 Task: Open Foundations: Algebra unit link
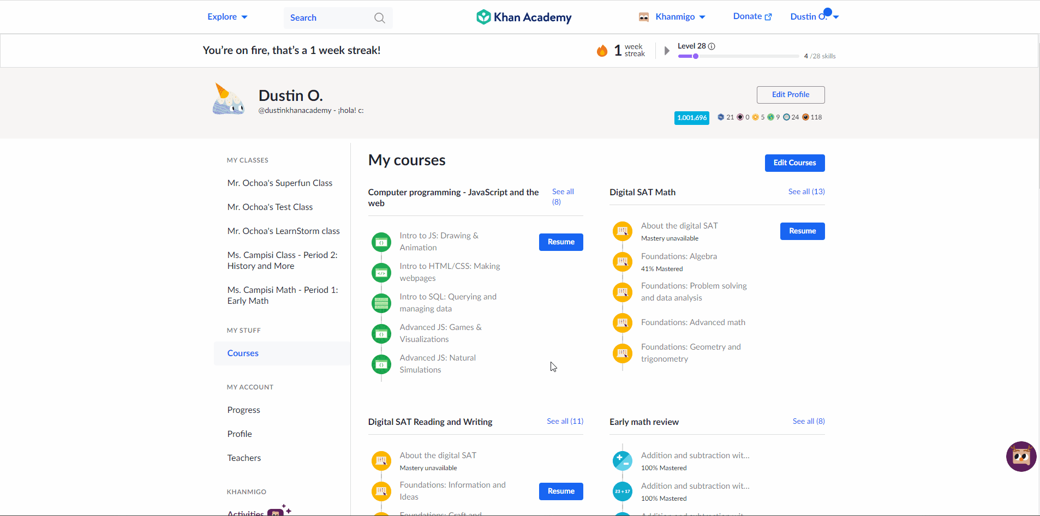679,256
